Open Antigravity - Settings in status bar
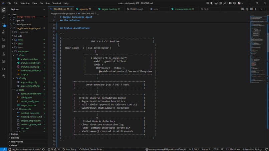The width and height of the screenshot is (269, 151). click(252, 149)
